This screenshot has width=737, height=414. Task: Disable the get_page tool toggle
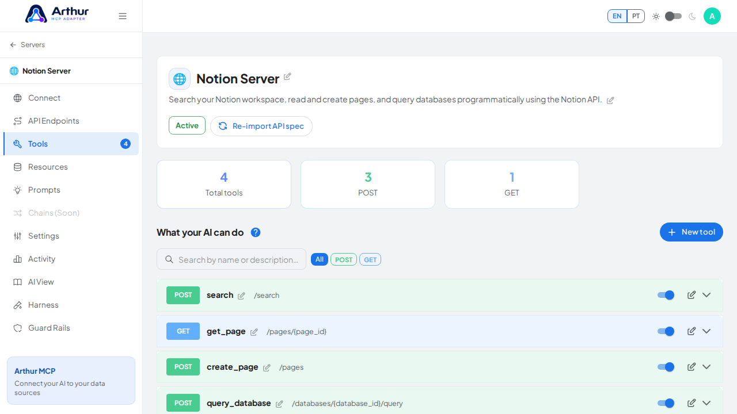point(666,331)
